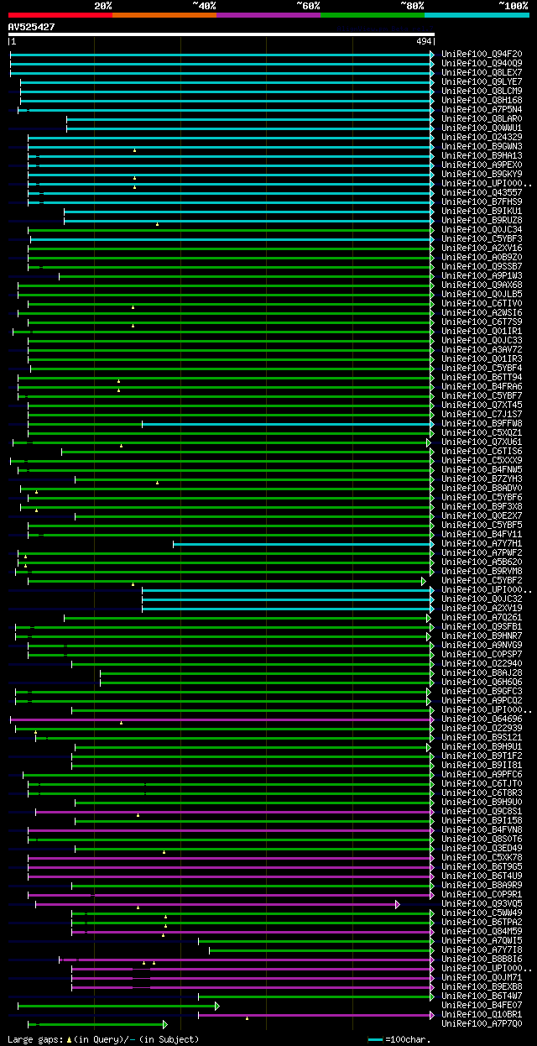The image size is (537, 1046).
Task: Select the UniRef100_C7J1S7 label
Action: point(482,414)
